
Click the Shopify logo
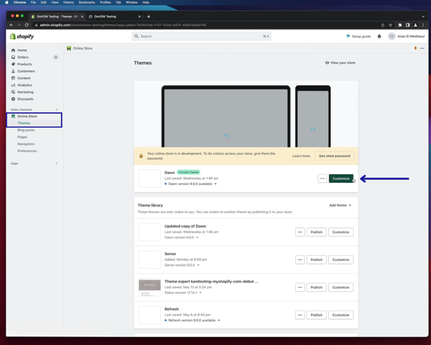(x=22, y=36)
